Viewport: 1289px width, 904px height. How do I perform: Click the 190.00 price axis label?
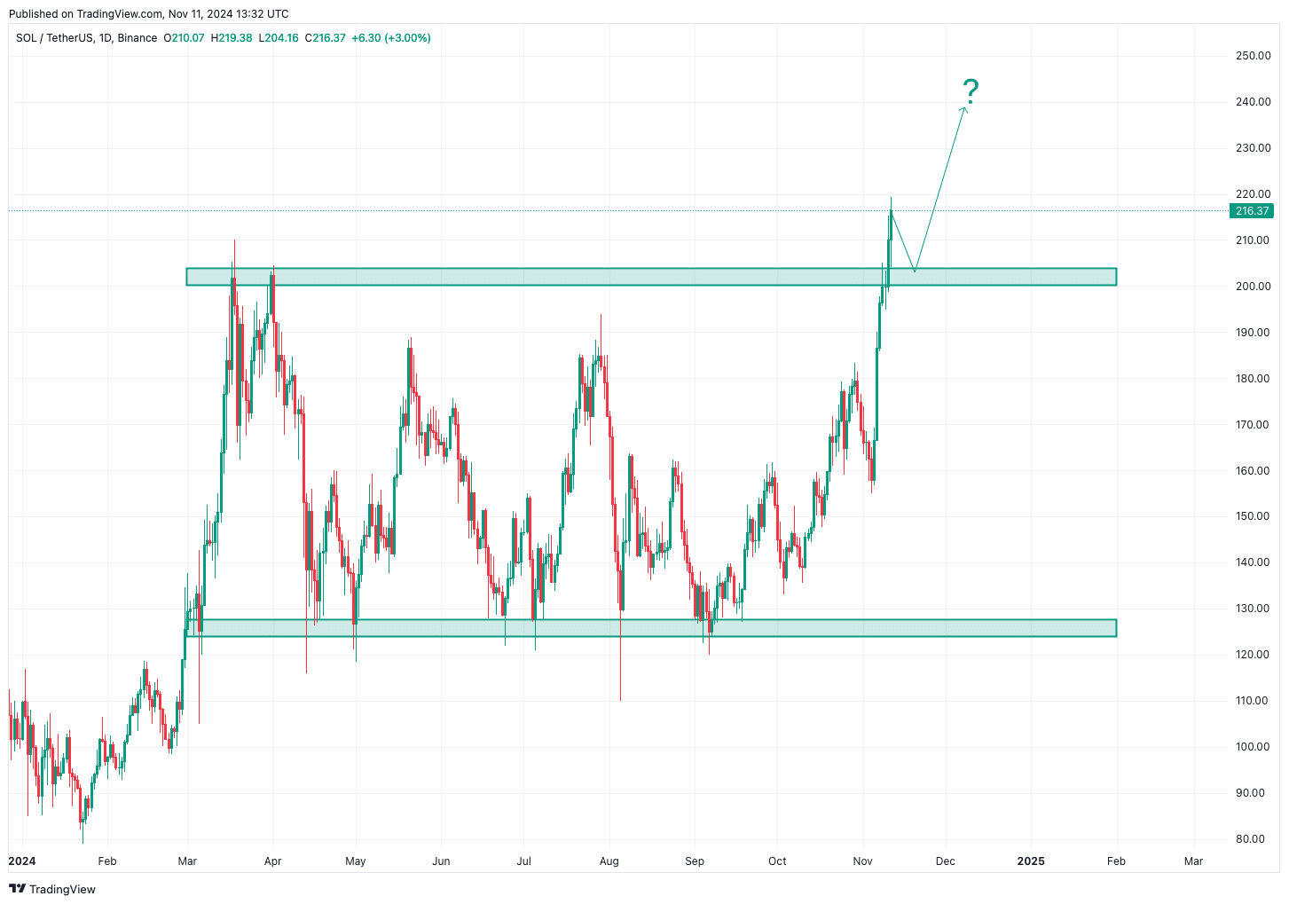1253,333
